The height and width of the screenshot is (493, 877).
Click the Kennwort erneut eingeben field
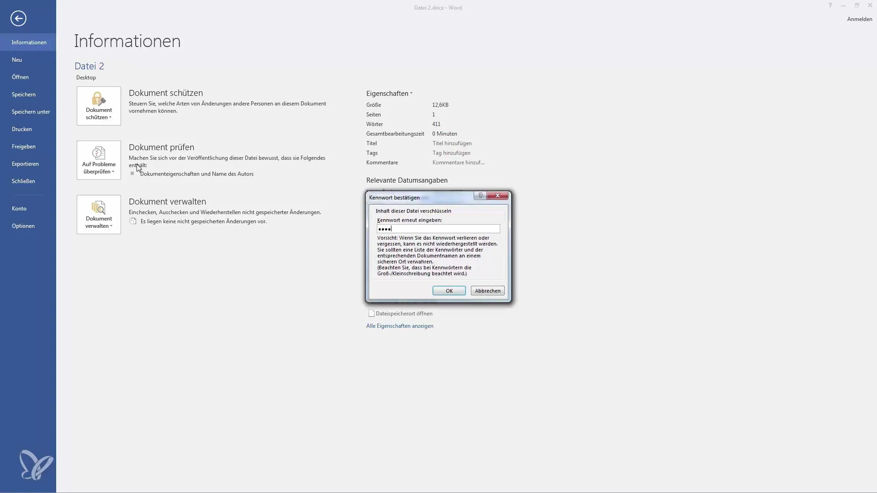(x=438, y=229)
